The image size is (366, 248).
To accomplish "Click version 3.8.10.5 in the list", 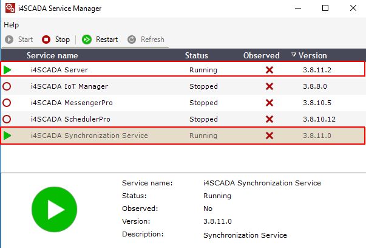I will click(x=317, y=103).
